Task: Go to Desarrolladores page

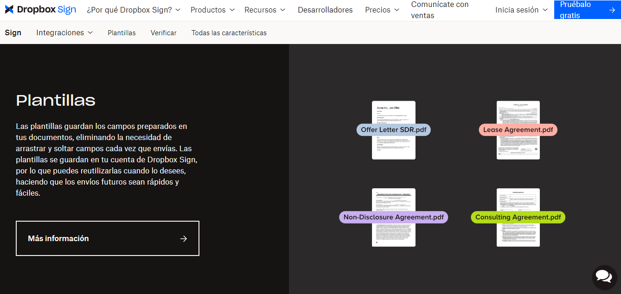Action: point(325,10)
